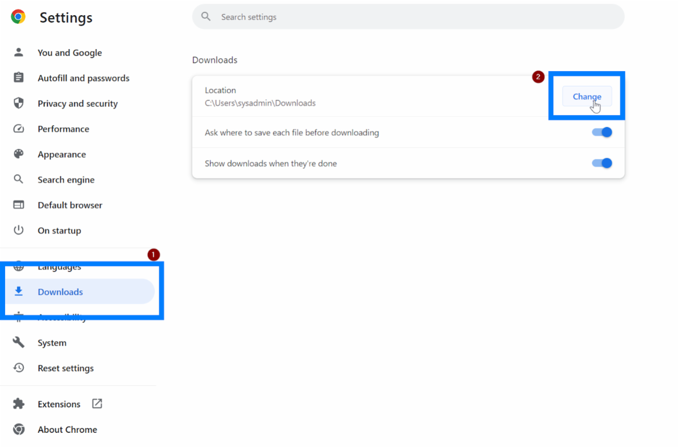
Task: Open Extensions from the sidebar
Action: 59,404
